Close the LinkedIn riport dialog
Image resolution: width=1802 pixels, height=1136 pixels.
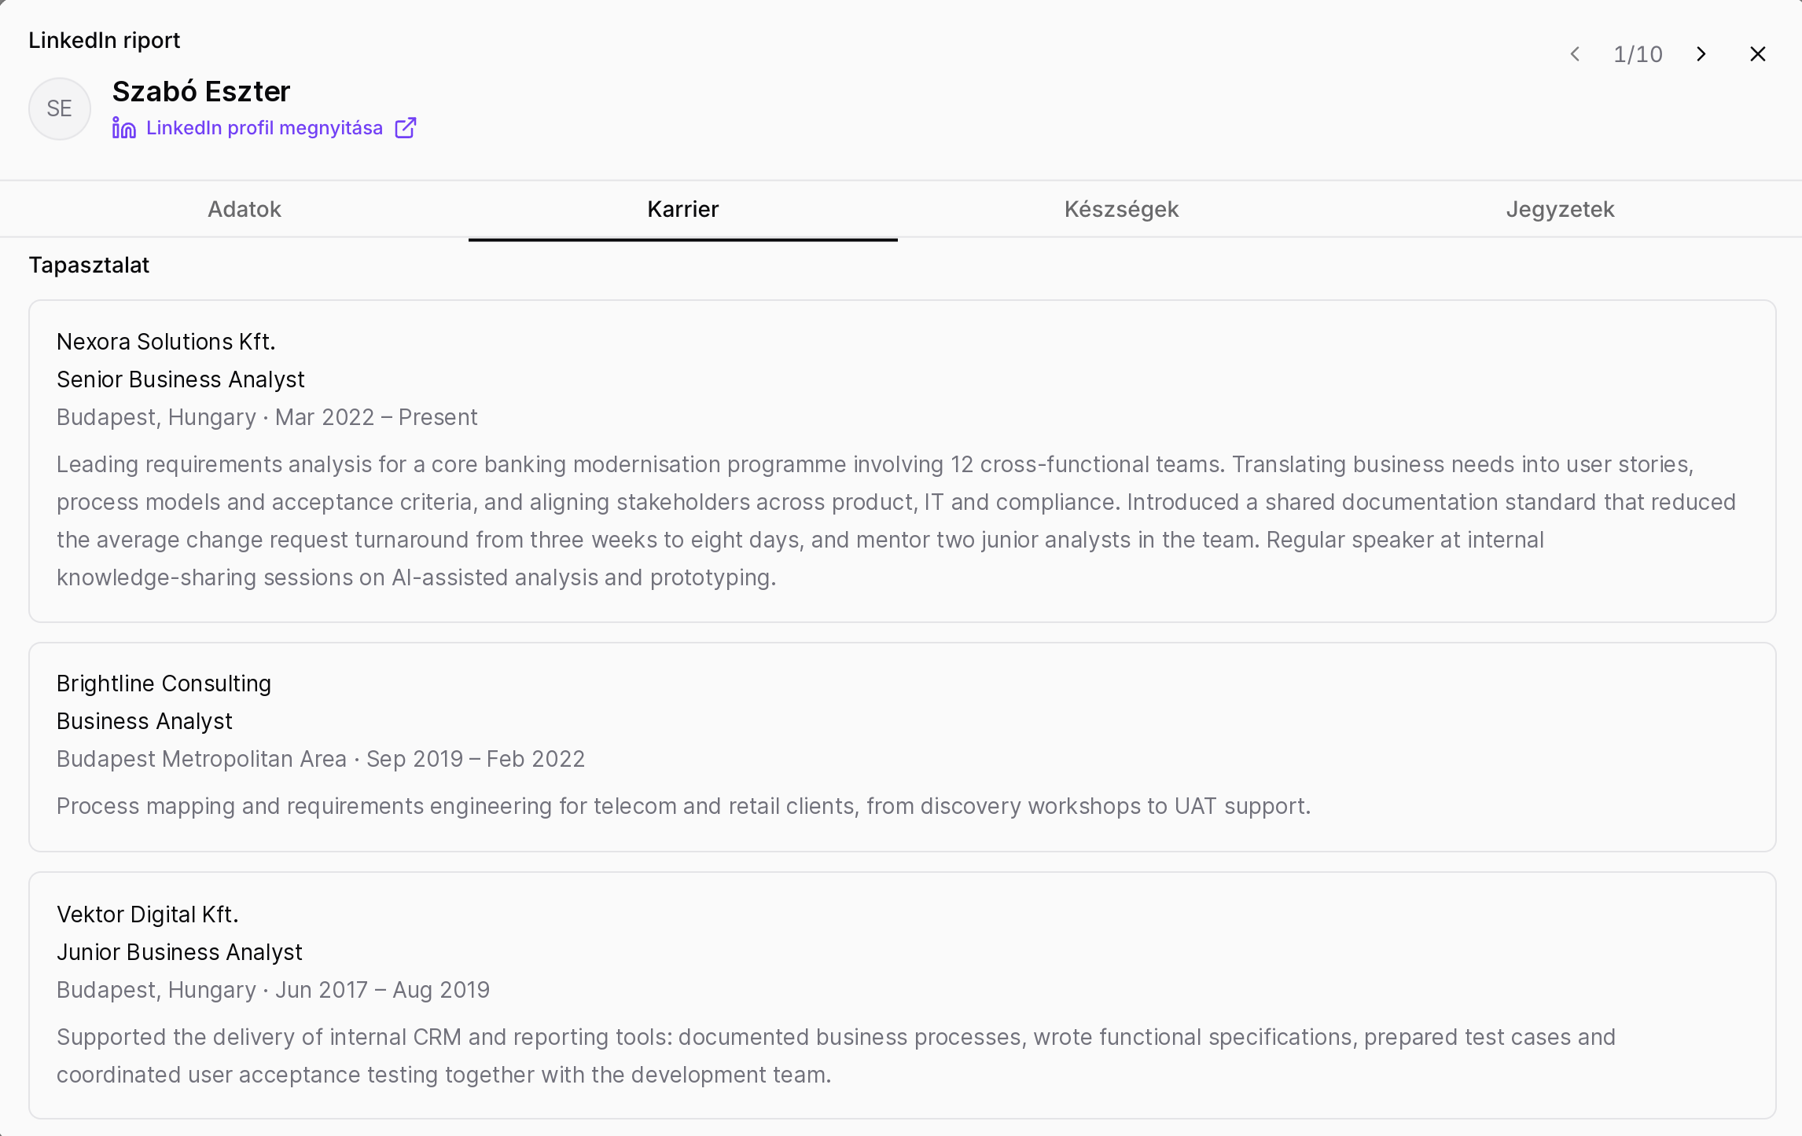click(x=1758, y=54)
